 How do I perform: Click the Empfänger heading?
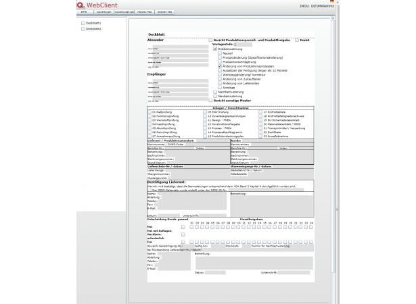coord(156,74)
